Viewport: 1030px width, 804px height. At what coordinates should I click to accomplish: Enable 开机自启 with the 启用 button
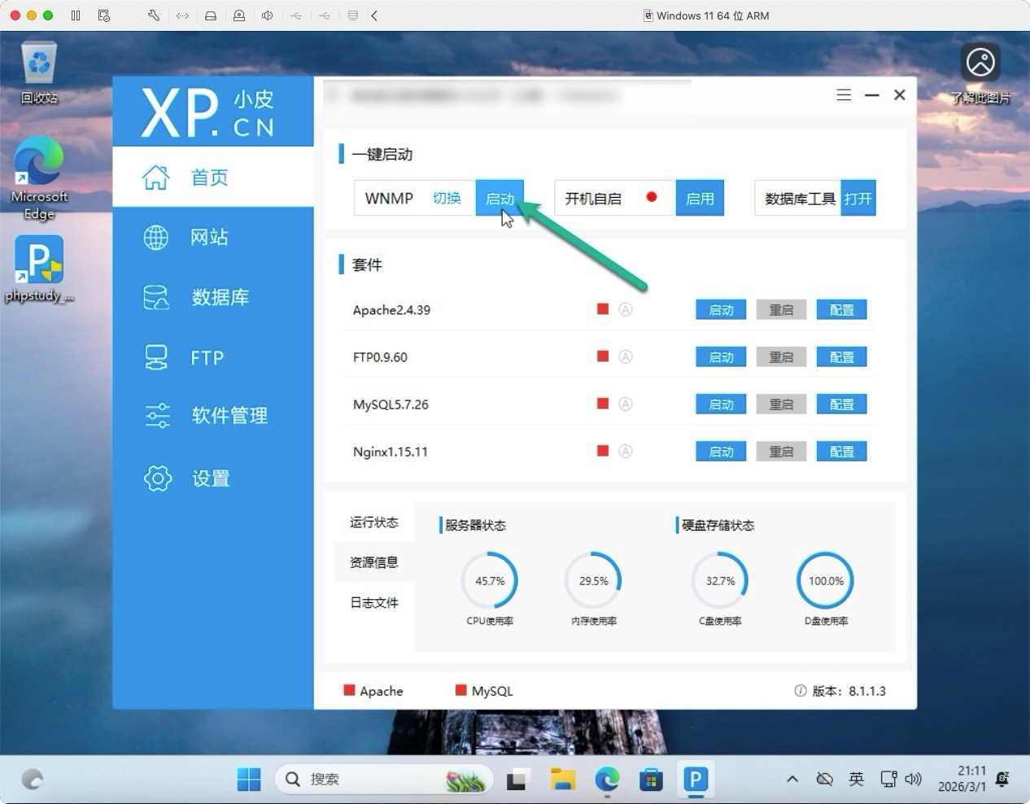click(x=700, y=198)
